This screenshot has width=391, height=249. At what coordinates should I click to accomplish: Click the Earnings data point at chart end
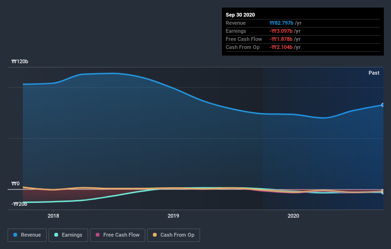pyautogui.click(x=383, y=192)
